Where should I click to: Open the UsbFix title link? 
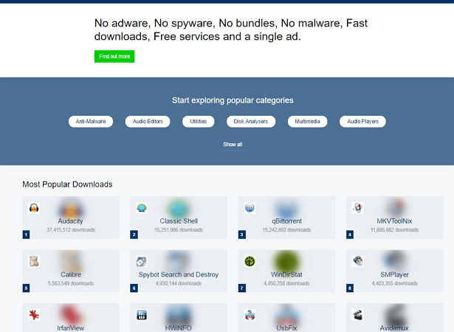click(286, 328)
